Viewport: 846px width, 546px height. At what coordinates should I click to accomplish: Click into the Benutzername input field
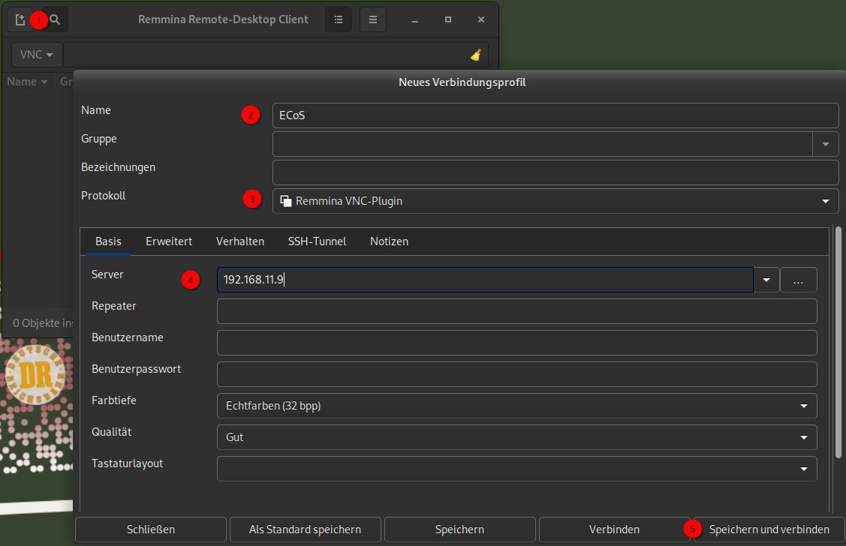[x=516, y=343]
